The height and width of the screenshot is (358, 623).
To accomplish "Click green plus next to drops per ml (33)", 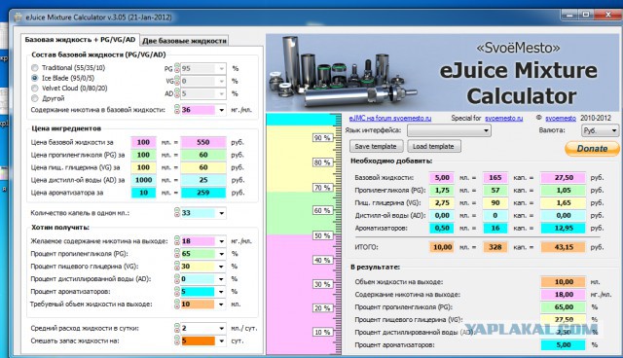I will pos(177,210).
